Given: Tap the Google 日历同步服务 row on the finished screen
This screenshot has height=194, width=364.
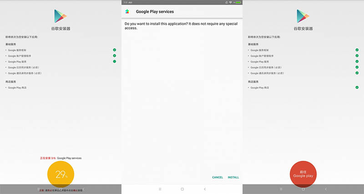Looking at the screenshot, I should 303,67.
